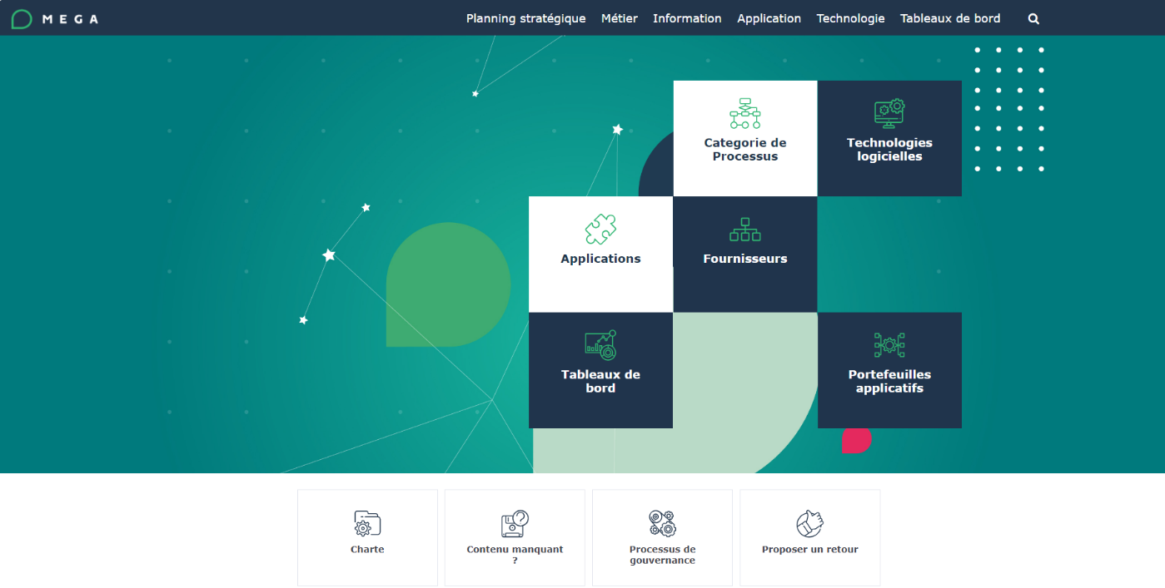Viewport: 1165px width, 588px height.
Task: Click the Contenu manquant disk icon
Action: pyautogui.click(x=515, y=523)
